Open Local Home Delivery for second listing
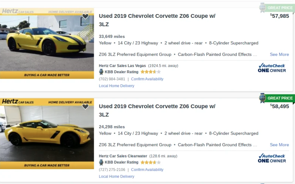Screen dimensions: 295x184 (x=116, y=177)
